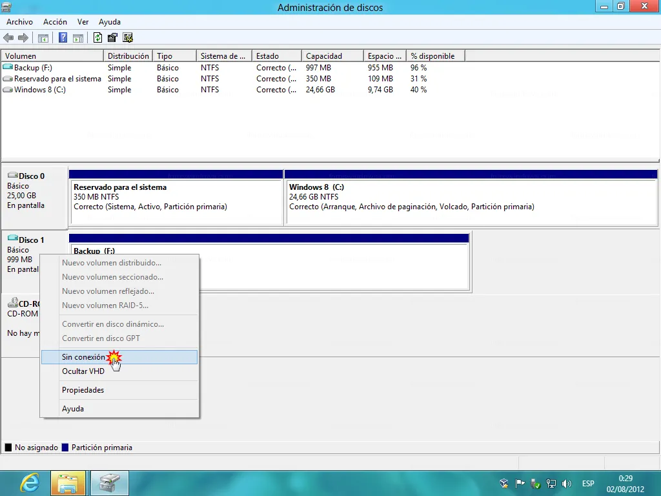Open the Acción menu
Viewport: 661px width, 496px height.
(x=55, y=22)
